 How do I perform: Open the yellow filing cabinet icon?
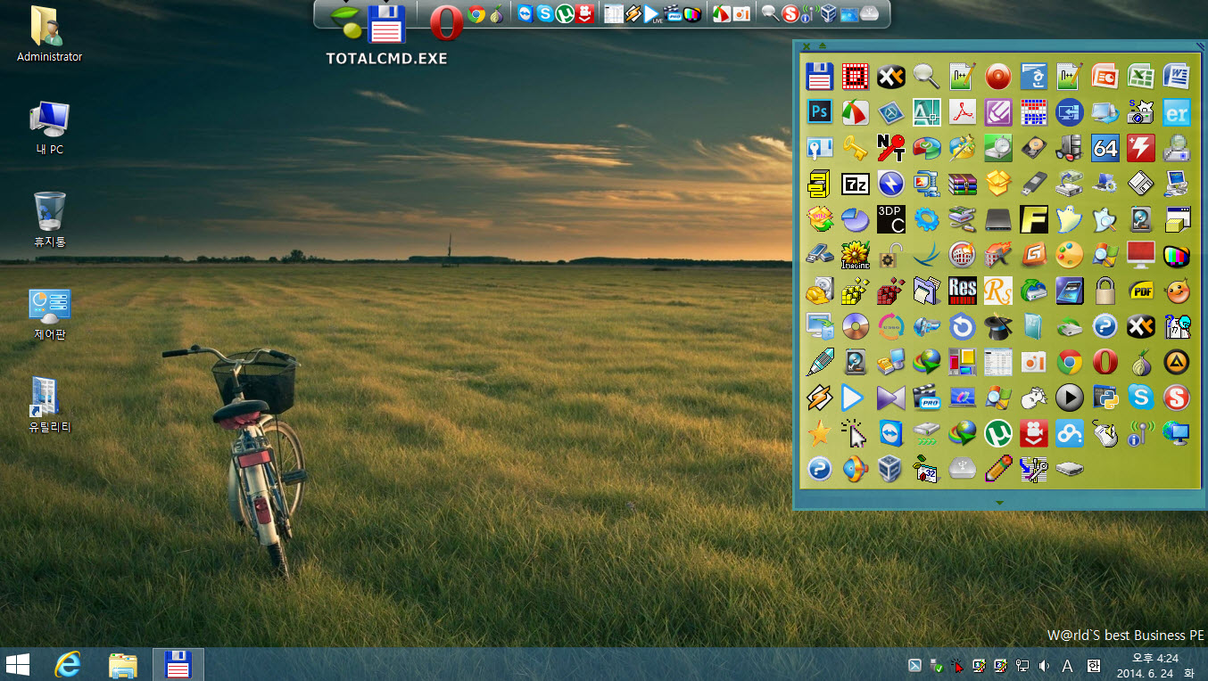[819, 184]
